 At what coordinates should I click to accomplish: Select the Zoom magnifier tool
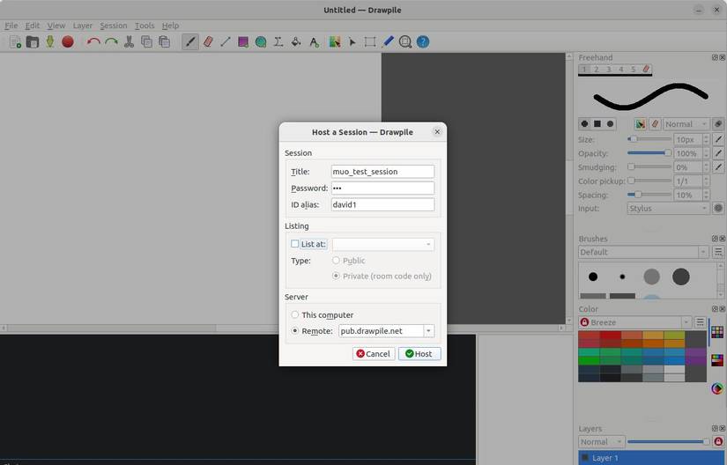(405, 41)
